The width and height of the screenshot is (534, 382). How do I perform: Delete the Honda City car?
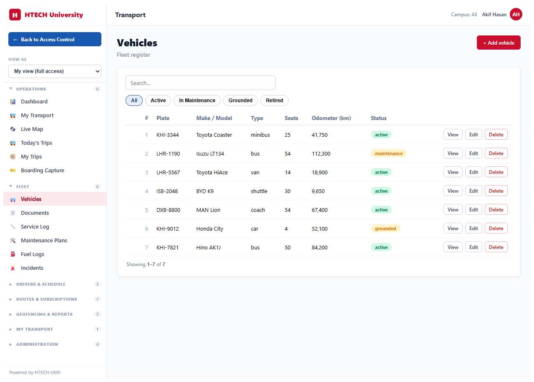(496, 229)
